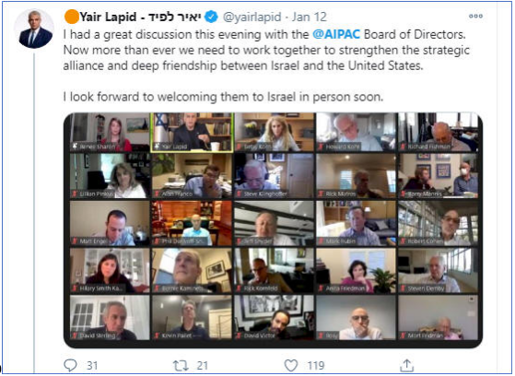
Task: Like the tweet with the heart icon
Action: coord(291,365)
